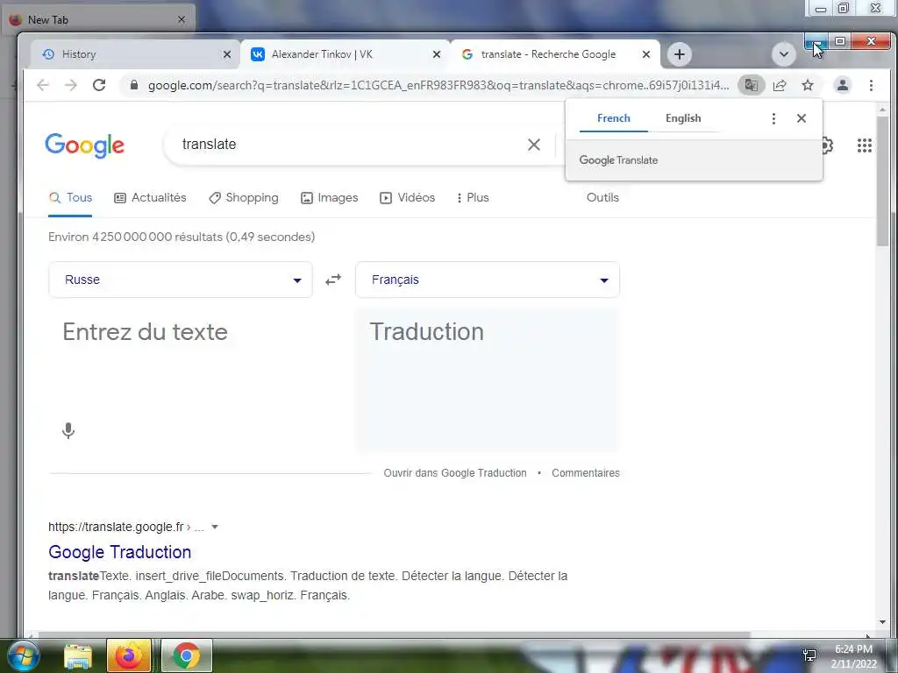The image size is (898, 673).
Task: Click the Traduction output box
Action: [x=488, y=380]
